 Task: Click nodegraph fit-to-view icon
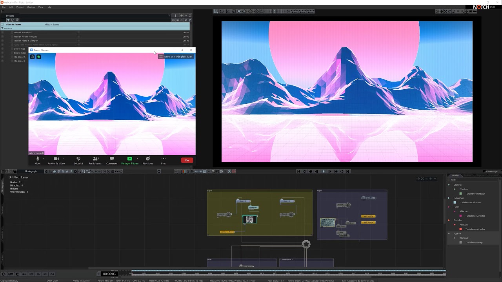pos(423,179)
